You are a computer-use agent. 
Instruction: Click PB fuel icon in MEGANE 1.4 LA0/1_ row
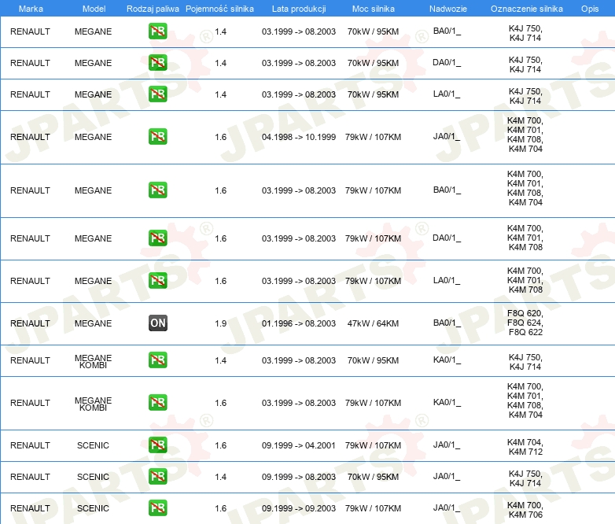click(x=157, y=94)
